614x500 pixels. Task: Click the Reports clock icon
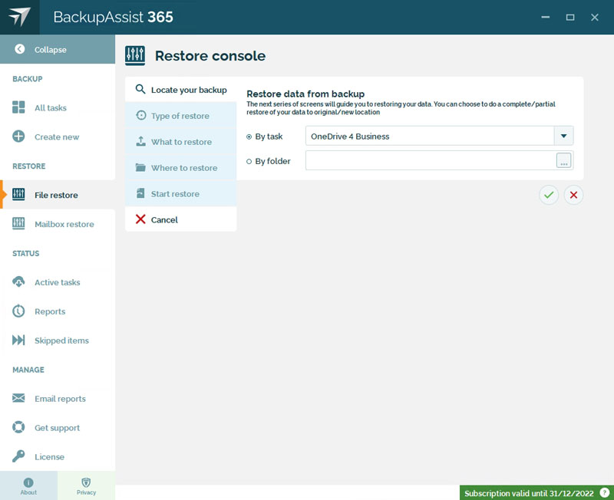coord(18,311)
